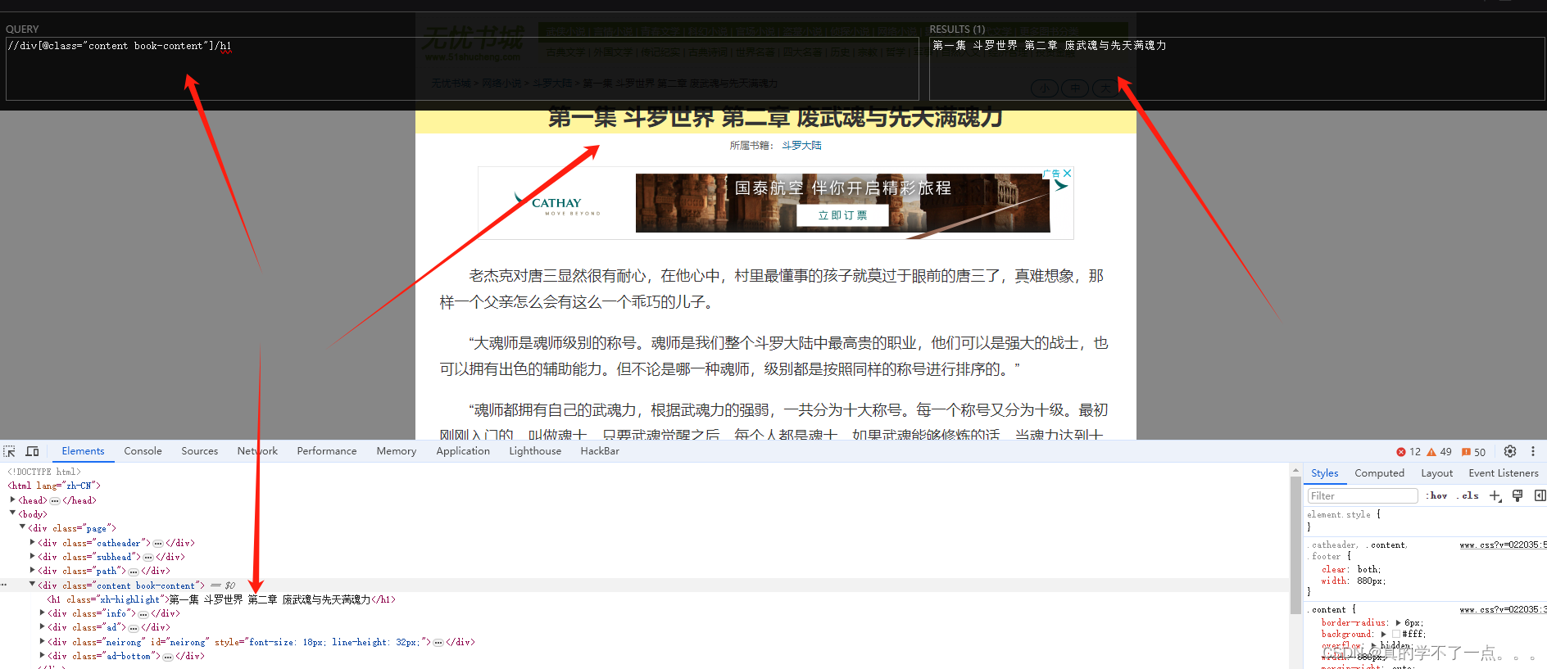
Task: Expand the ellipsis in neirong div
Action: tap(438, 643)
